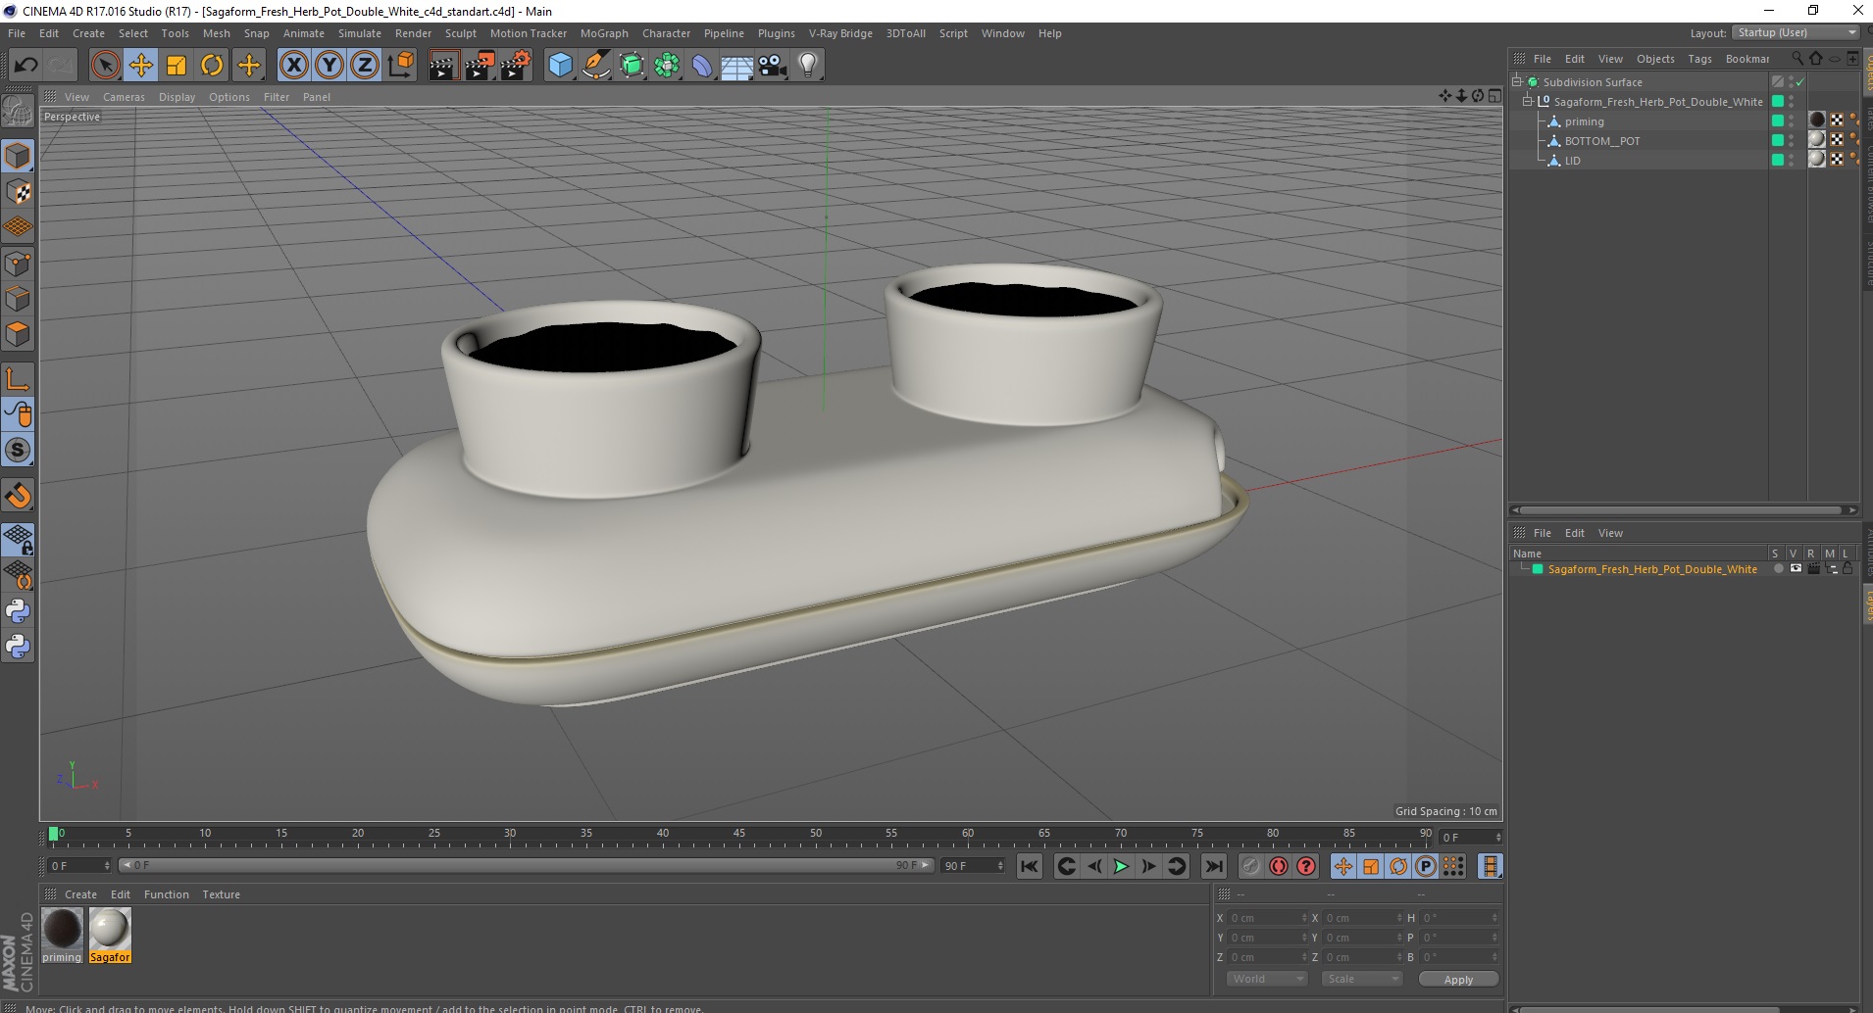The image size is (1873, 1013).
Task: Enable Points mode in left toolbar
Action: [x=18, y=264]
